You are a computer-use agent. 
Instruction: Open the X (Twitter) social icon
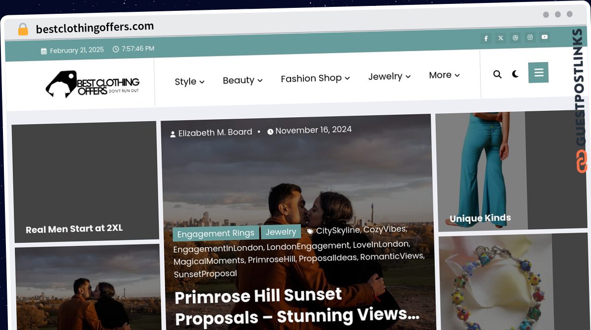[500, 38]
